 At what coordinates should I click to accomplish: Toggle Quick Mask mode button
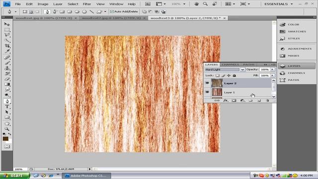tap(7, 146)
